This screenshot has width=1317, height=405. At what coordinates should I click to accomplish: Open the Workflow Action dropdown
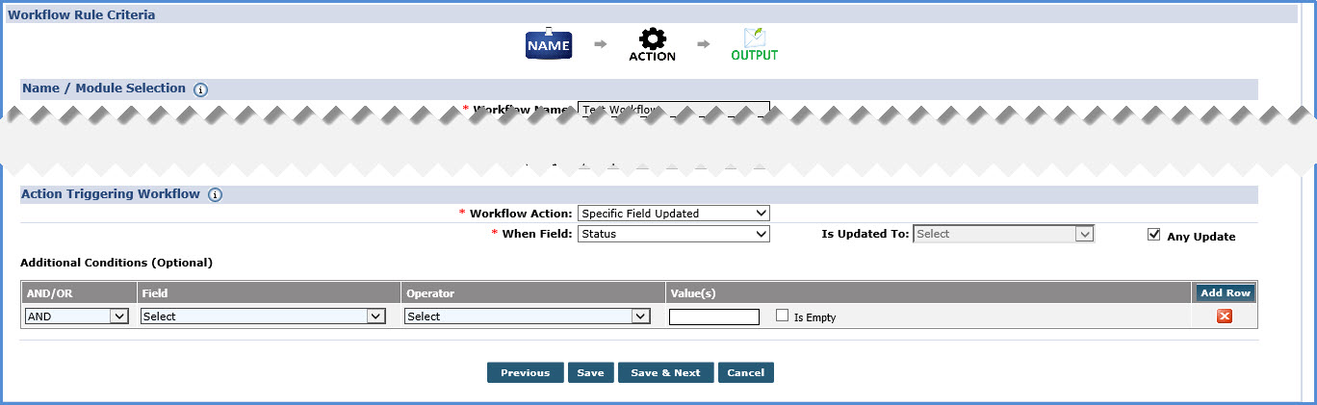coord(673,213)
